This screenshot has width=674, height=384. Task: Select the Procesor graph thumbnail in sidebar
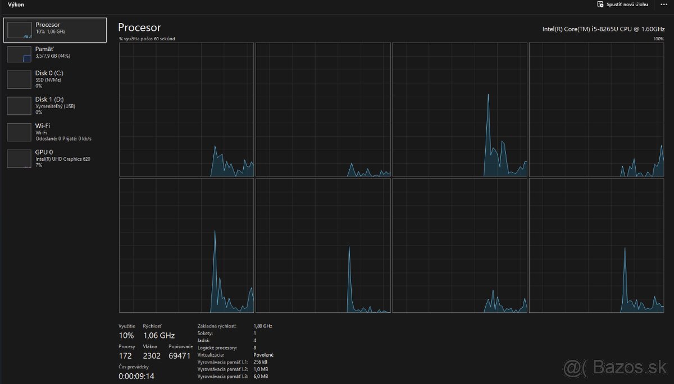coord(19,30)
